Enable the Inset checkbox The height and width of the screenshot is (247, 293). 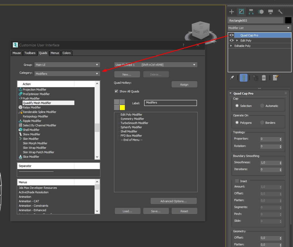click(237, 181)
